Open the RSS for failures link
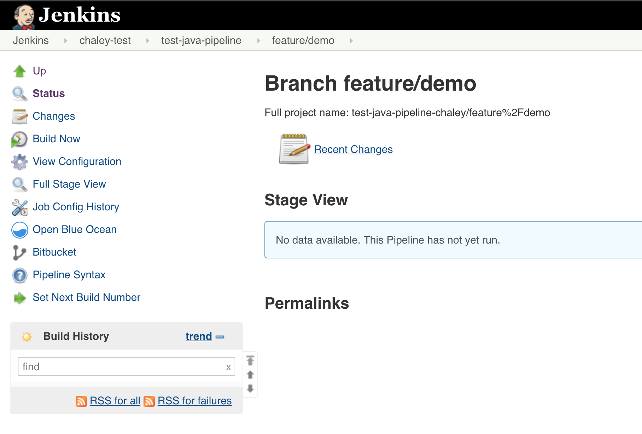Image resolution: width=642 pixels, height=434 pixels. point(194,401)
